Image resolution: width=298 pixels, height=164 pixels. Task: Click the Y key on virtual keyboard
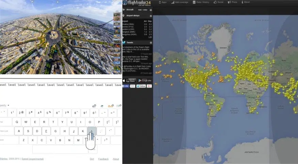coord(62,122)
